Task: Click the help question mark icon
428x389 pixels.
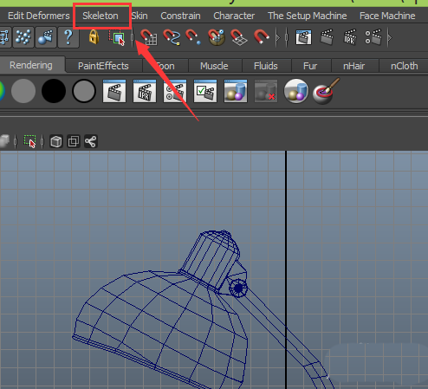Action: [68, 37]
